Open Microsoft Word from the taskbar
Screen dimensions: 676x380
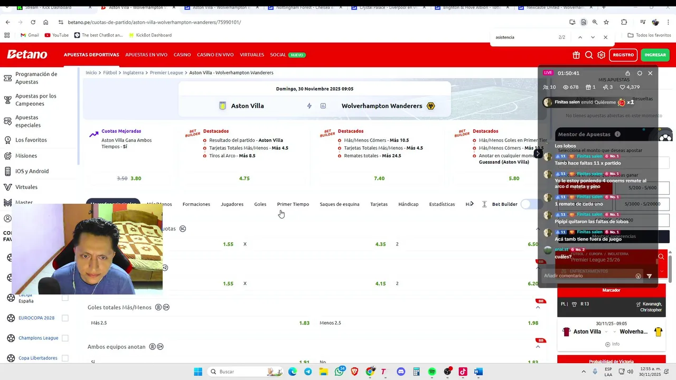pos(478,372)
